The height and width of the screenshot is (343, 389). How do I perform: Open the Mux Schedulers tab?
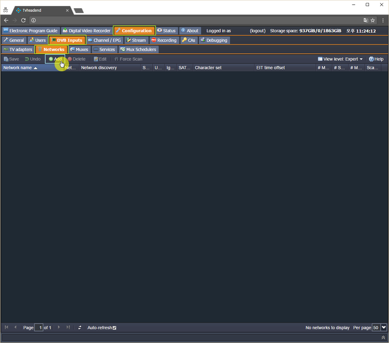click(139, 49)
